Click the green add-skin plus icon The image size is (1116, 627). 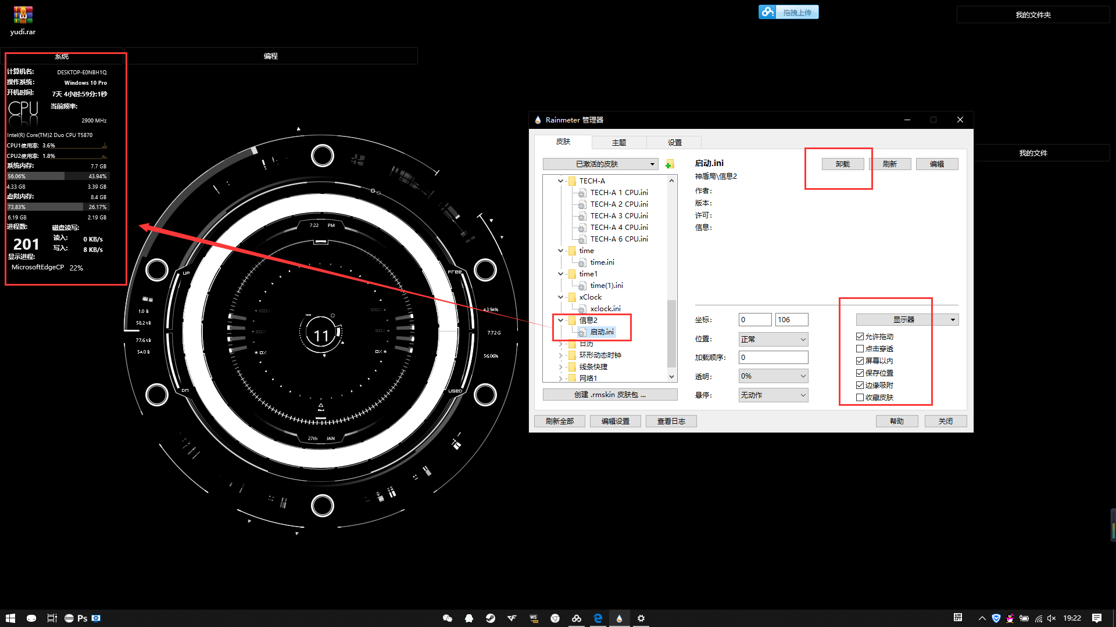(670, 164)
